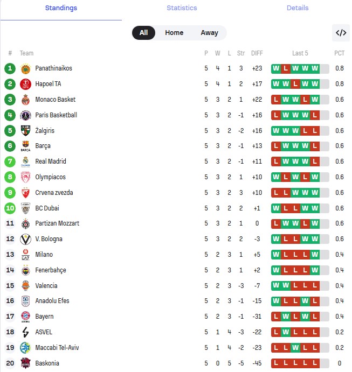
Task: Select the Standings tab
Action: tap(61, 8)
